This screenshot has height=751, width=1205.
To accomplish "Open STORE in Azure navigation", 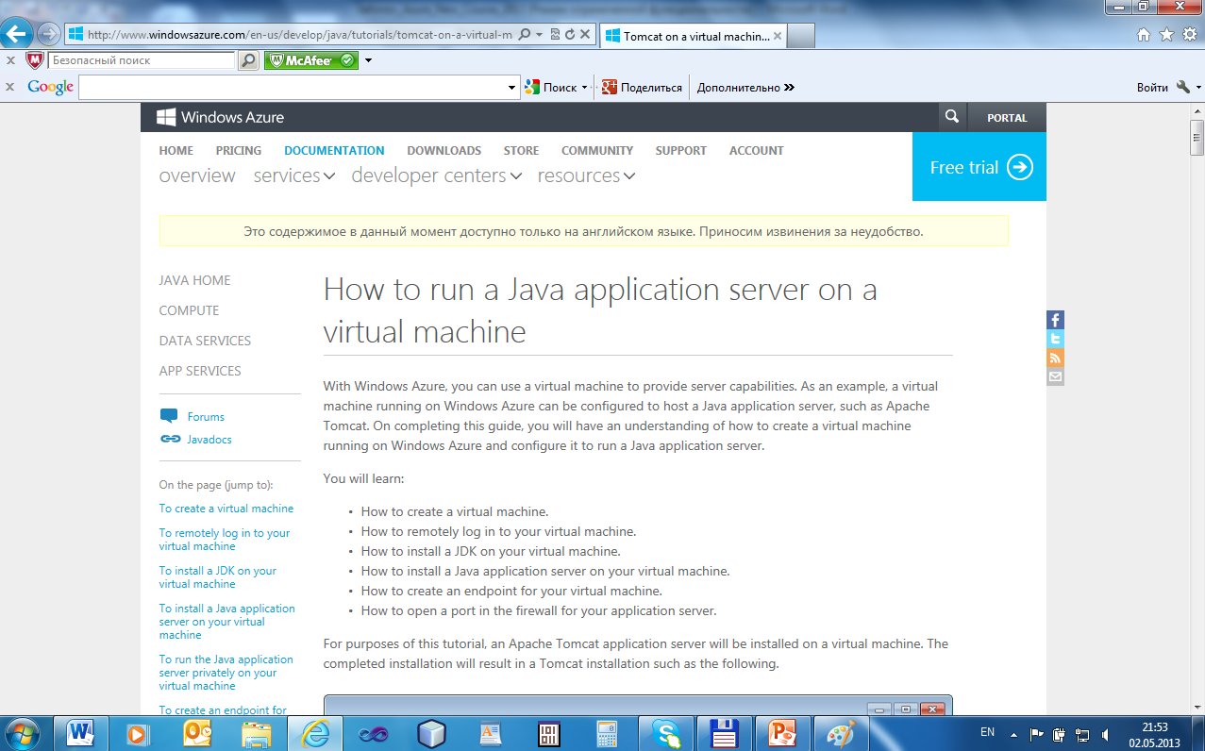I will click(x=521, y=150).
